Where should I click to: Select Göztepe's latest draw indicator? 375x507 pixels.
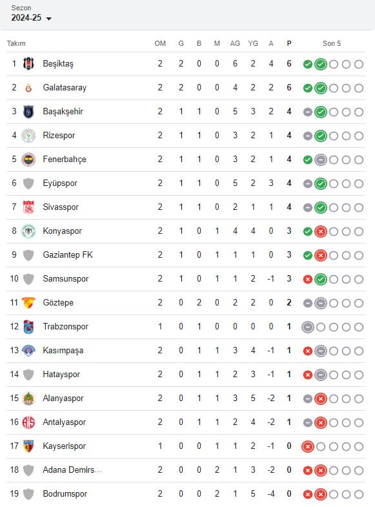[320, 304]
